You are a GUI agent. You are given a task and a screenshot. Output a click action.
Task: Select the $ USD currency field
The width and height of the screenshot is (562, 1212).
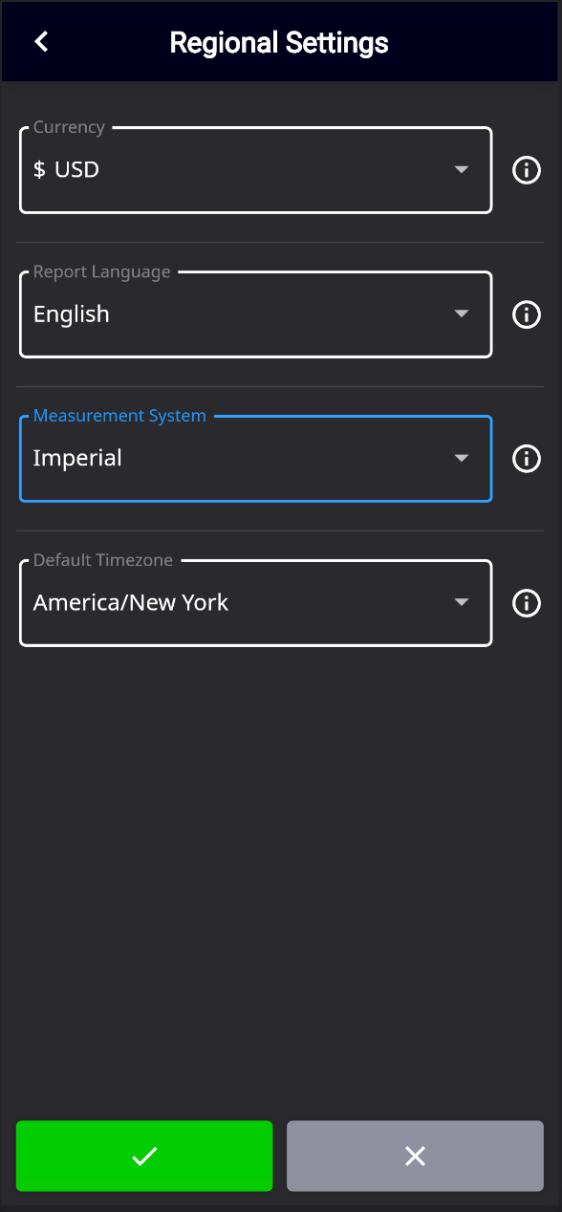click(x=256, y=170)
